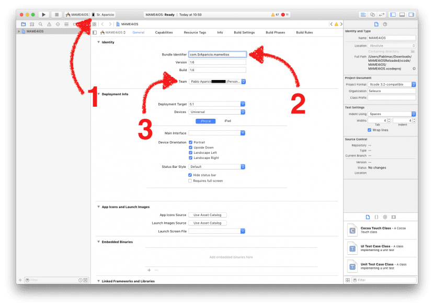Show the standard editor
This screenshot has width=434, height=307.
[x=363, y=15]
